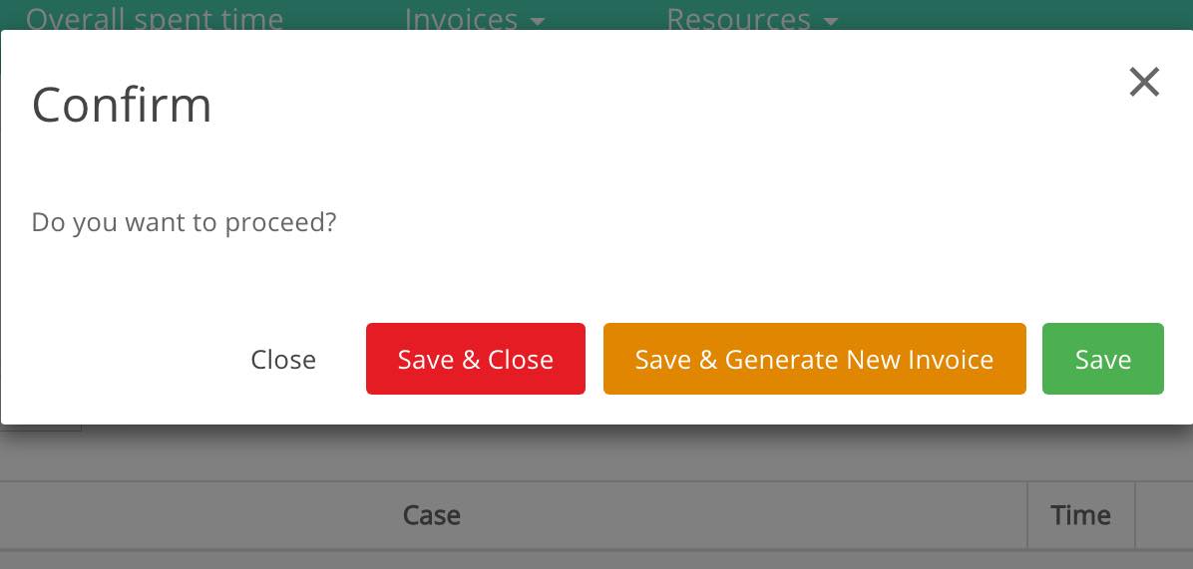This screenshot has width=1193, height=569.
Task: Choose the red Save & Close button
Action: pyautogui.click(x=476, y=359)
